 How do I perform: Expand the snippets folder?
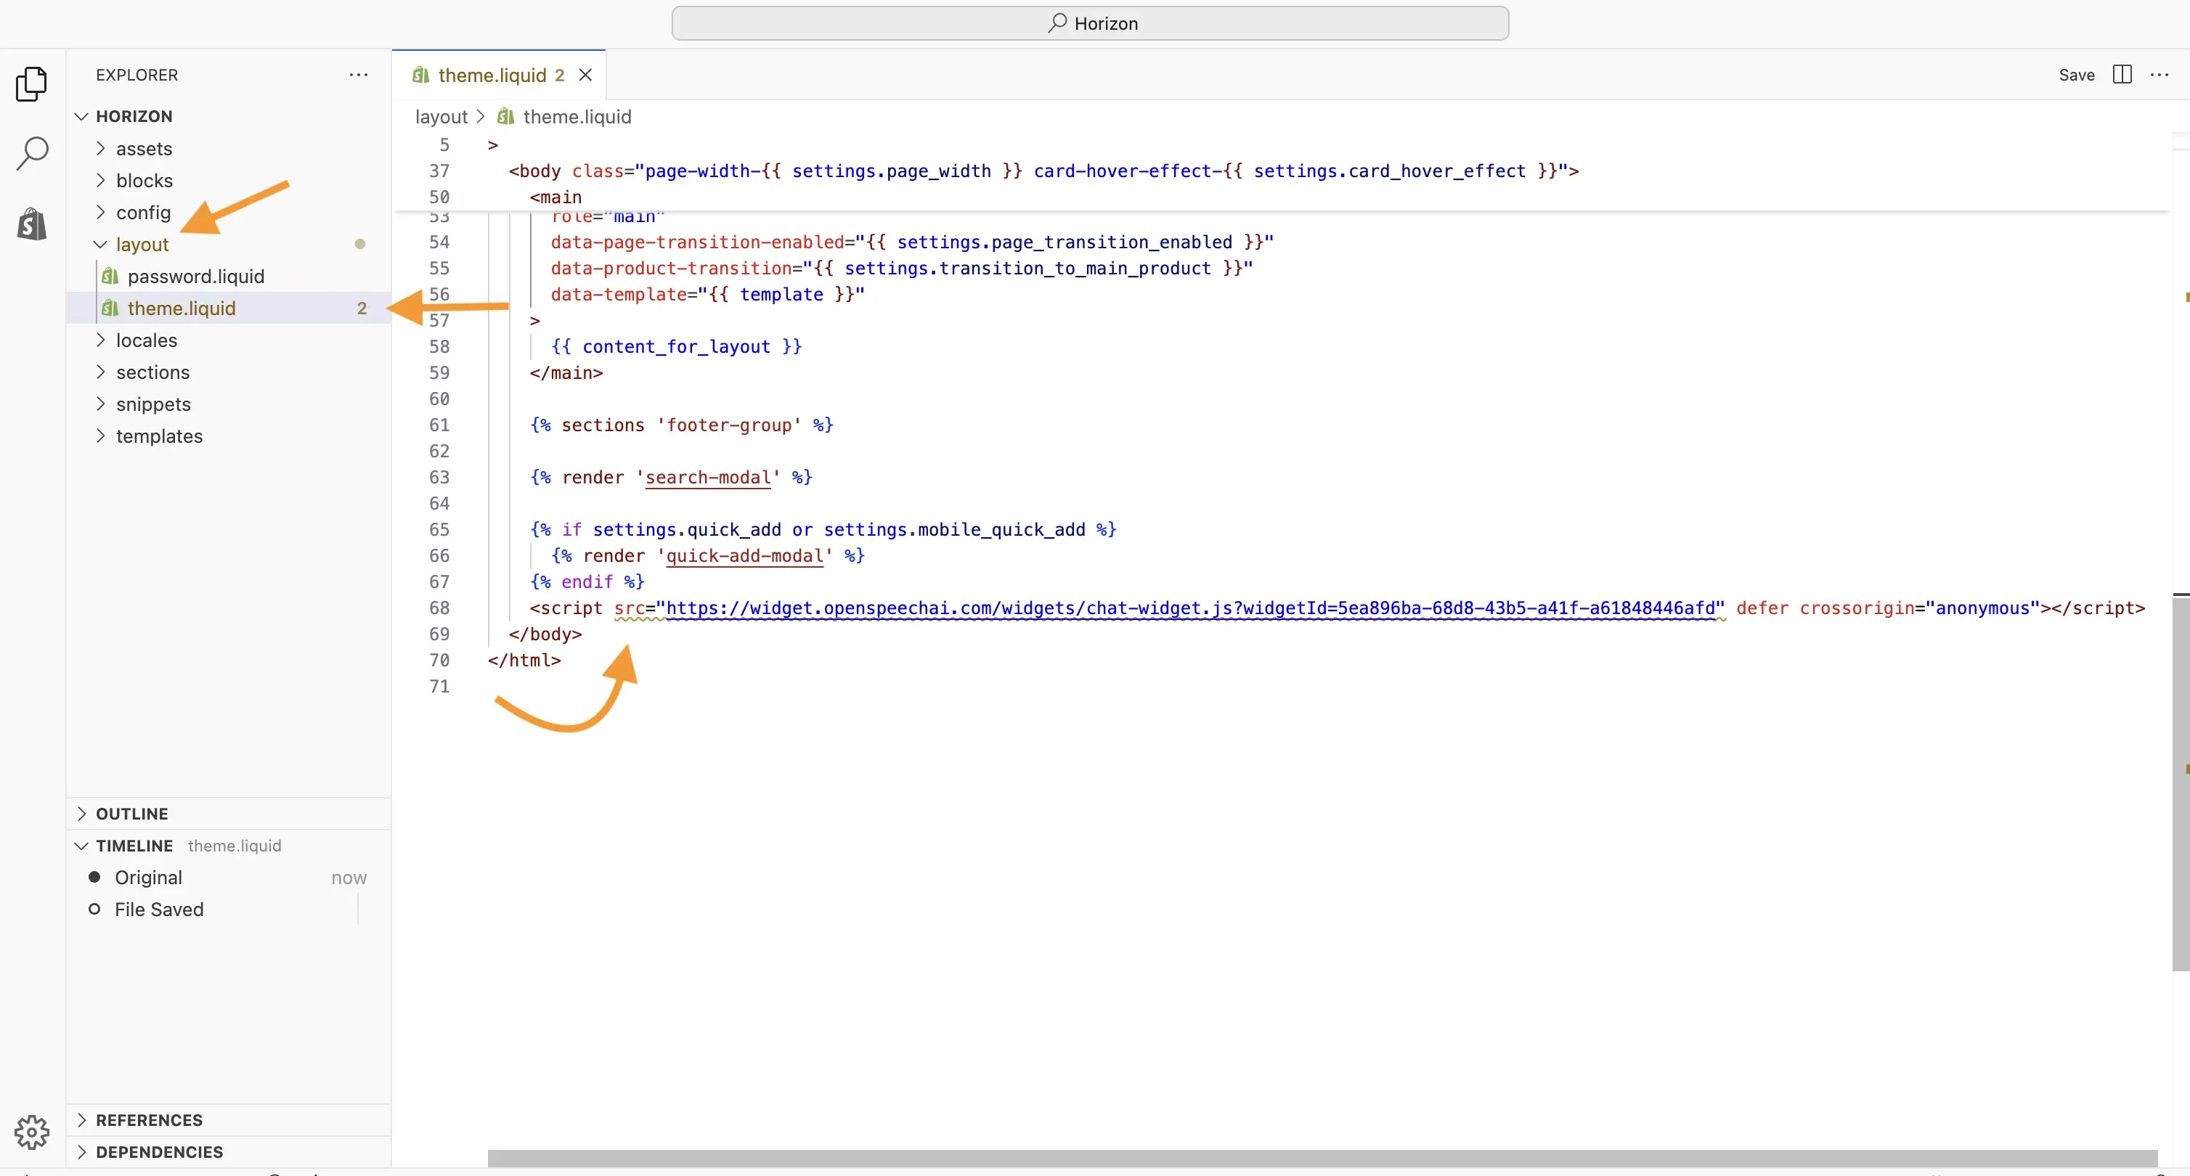229,404
